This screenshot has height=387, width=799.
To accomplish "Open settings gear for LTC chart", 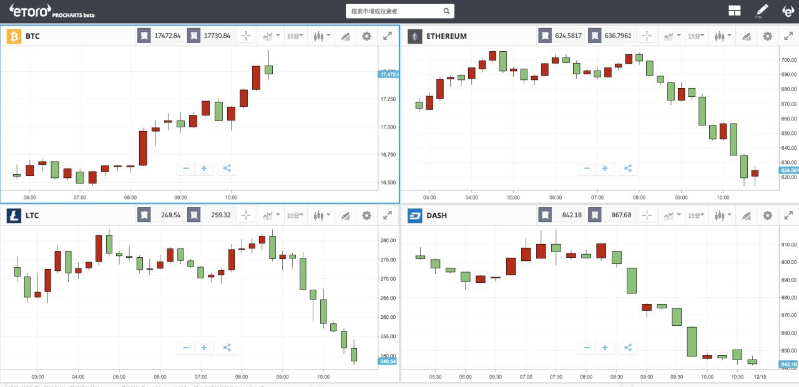I will point(366,215).
